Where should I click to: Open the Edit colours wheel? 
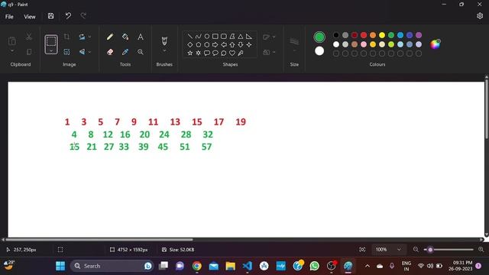(435, 44)
